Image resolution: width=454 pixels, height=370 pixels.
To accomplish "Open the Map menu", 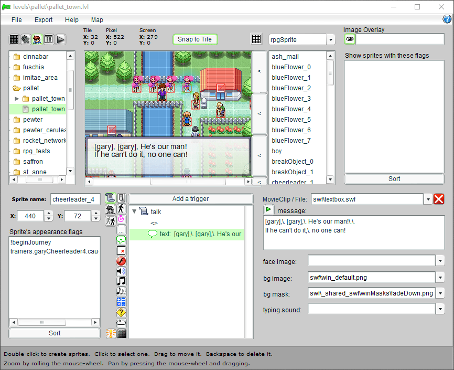I will tap(97, 19).
